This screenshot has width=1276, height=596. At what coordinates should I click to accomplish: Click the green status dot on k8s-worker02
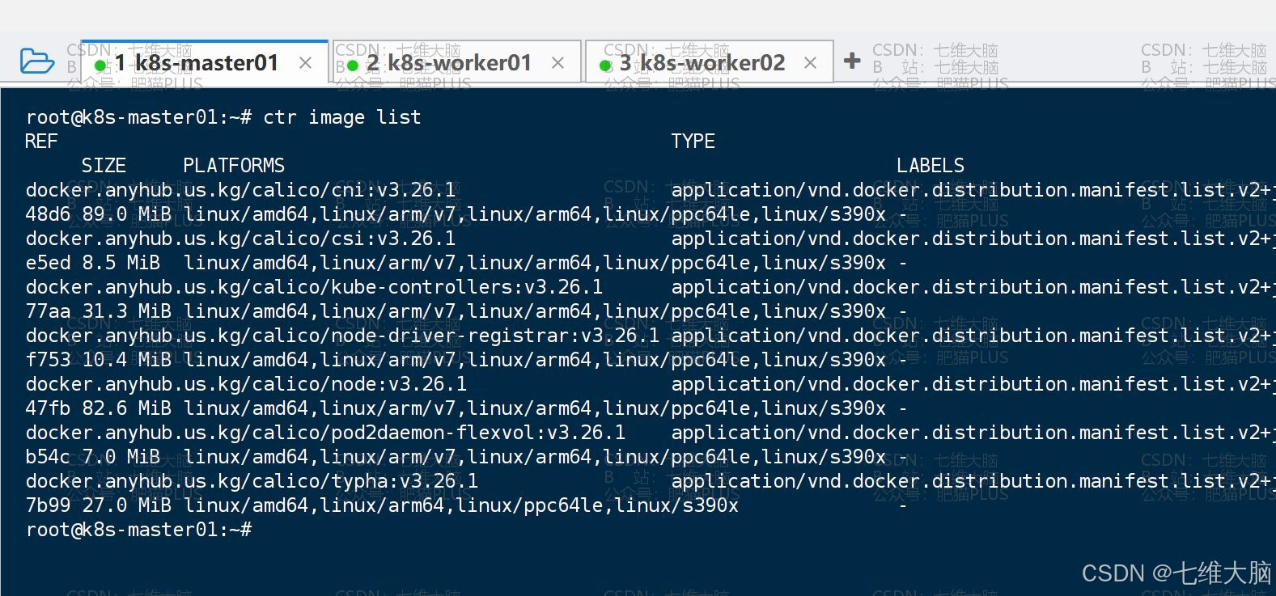click(605, 65)
